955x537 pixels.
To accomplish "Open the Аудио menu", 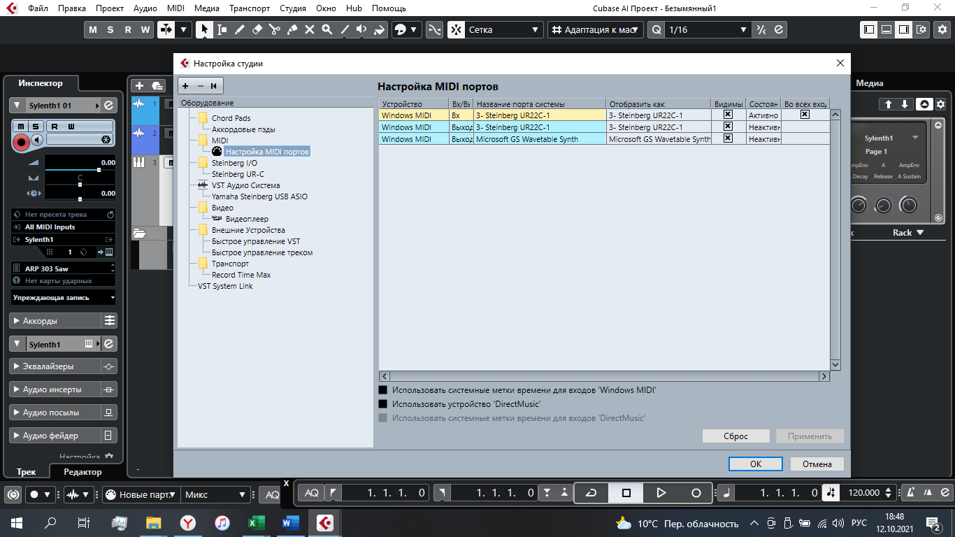I will click(145, 8).
